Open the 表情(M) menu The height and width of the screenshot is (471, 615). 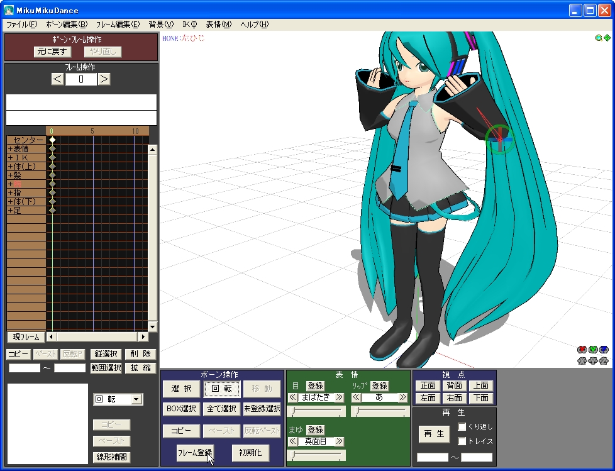(218, 25)
